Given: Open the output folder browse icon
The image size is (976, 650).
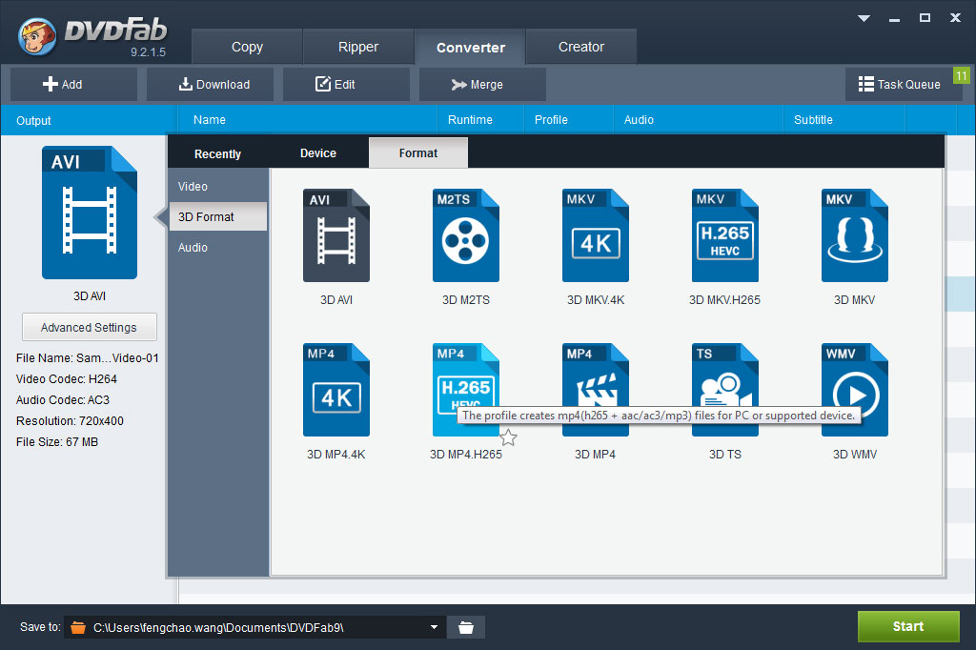Looking at the screenshot, I should pos(465,627).
